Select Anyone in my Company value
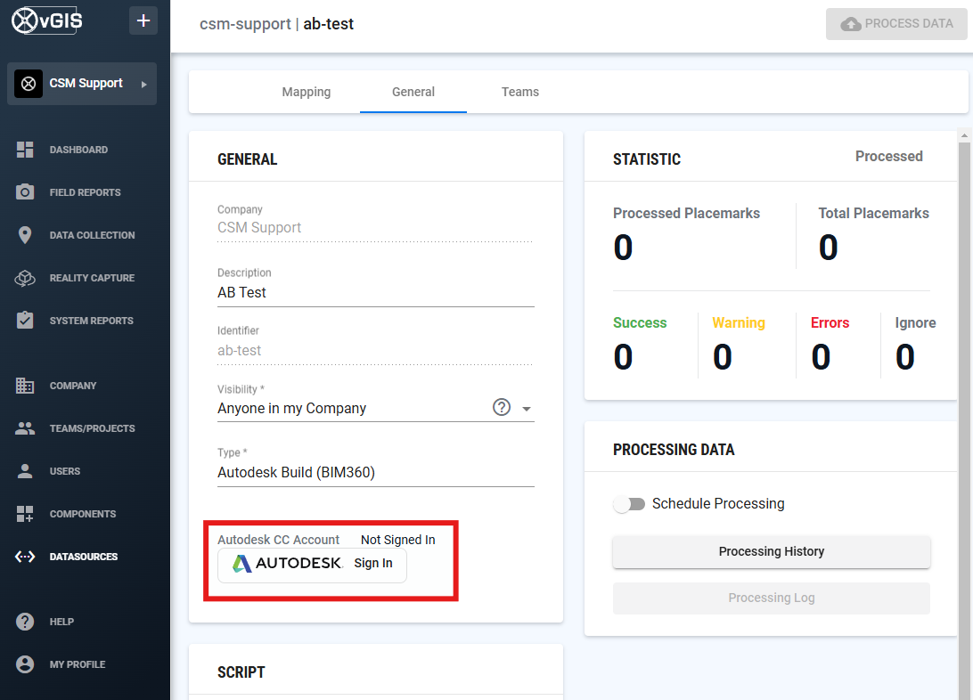 [x=291, y=409]
